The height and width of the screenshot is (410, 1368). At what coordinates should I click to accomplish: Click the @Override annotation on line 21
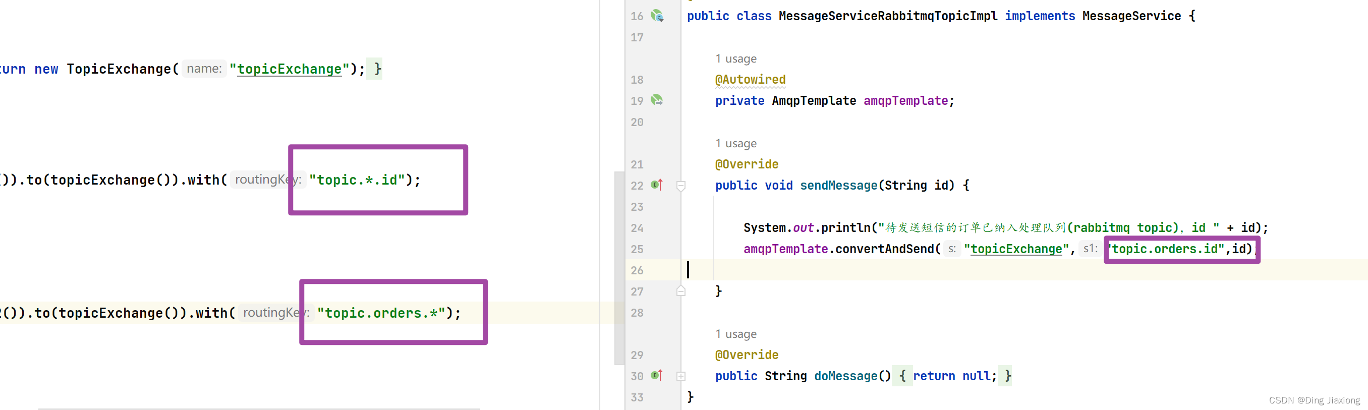point(747,164)
